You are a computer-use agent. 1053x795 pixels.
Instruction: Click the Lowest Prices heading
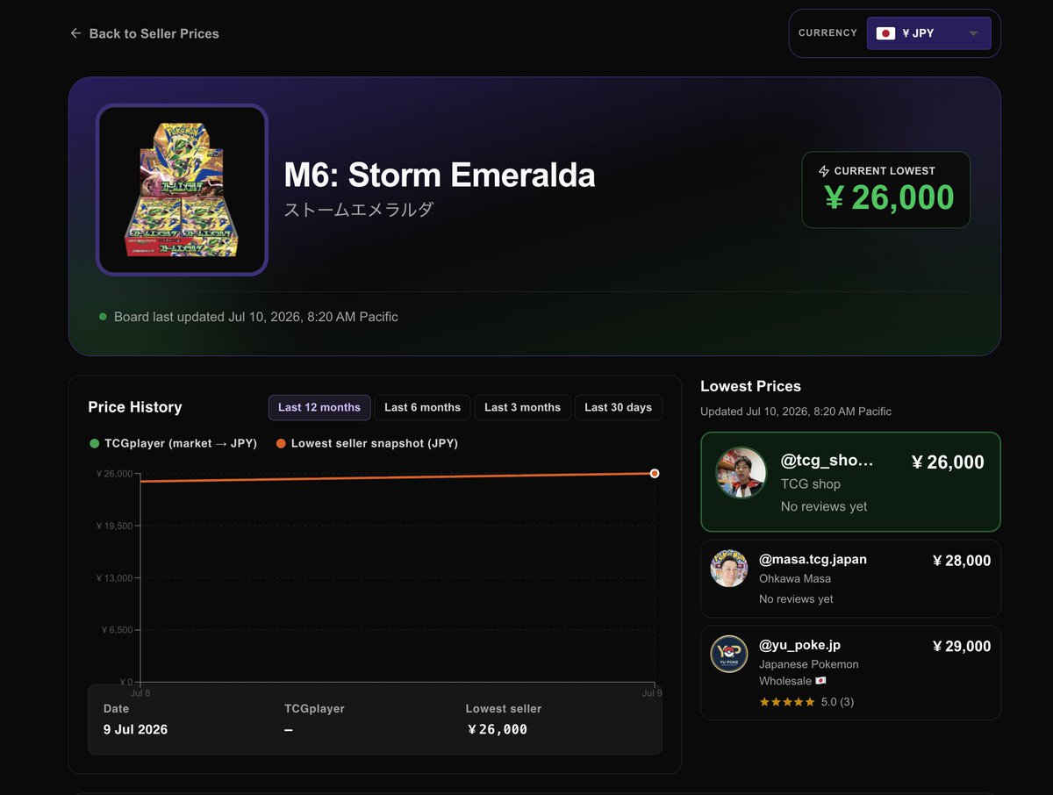[x=750, y=386]
